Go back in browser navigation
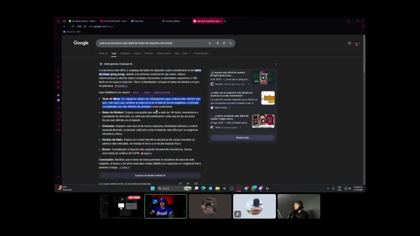This screenshot has height=236, width=420. (64, 26)
